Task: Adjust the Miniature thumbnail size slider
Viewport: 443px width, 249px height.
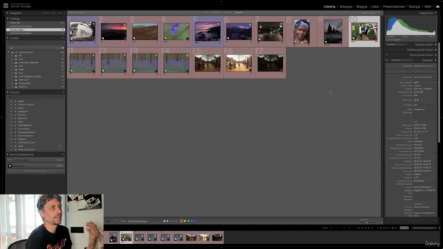Action: (x=367, y=223)
